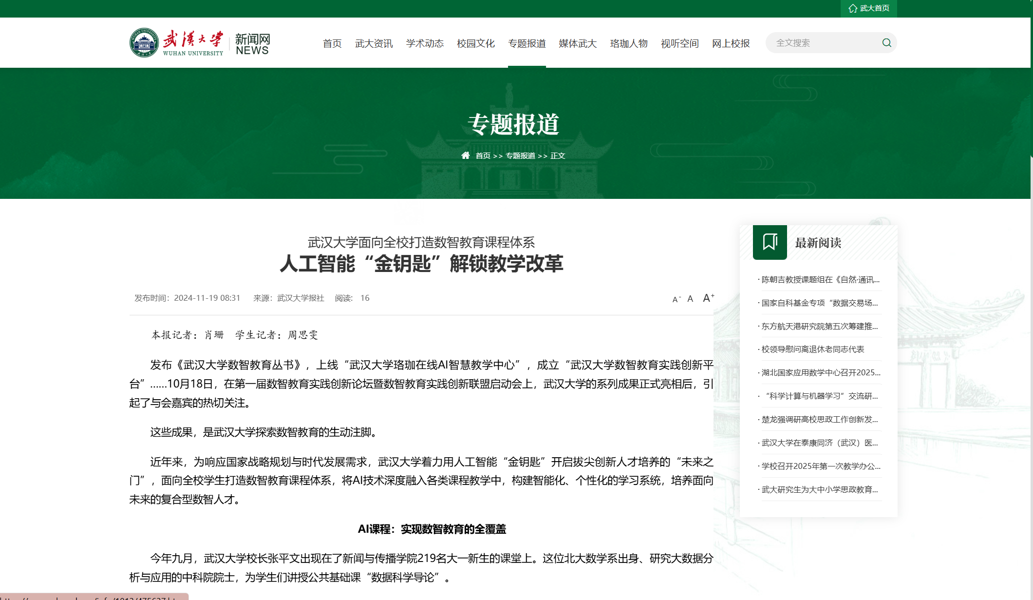Open article 东方航天港研究院第五次筹建推...
This screenshot has width=1033, height=600.
820,326
